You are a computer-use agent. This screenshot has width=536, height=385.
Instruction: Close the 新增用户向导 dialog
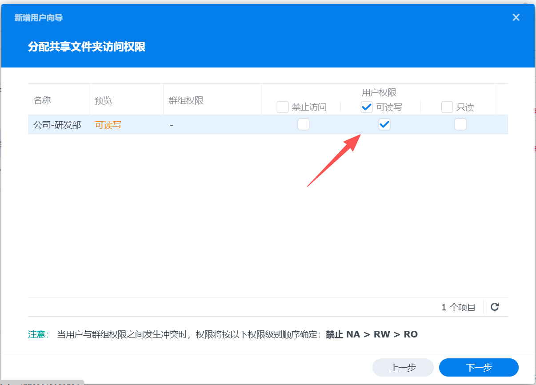[x=516, y=17]
